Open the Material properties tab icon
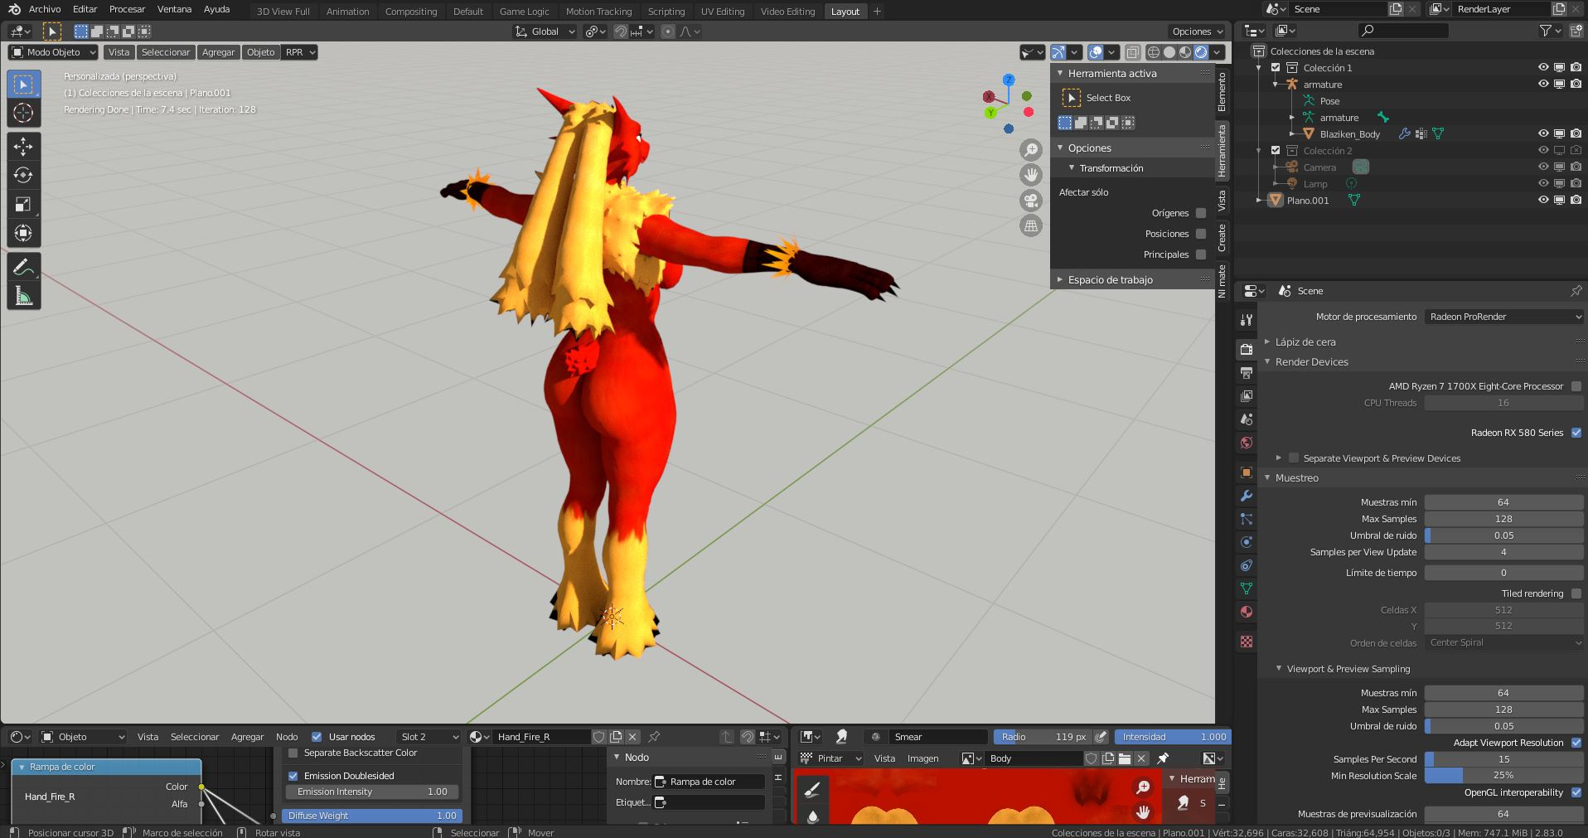 tap(1246, 612)
